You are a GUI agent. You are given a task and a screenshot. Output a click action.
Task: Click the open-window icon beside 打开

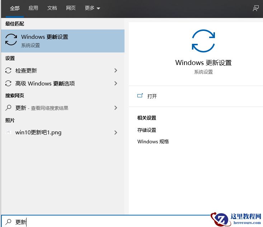pos(140,96)
